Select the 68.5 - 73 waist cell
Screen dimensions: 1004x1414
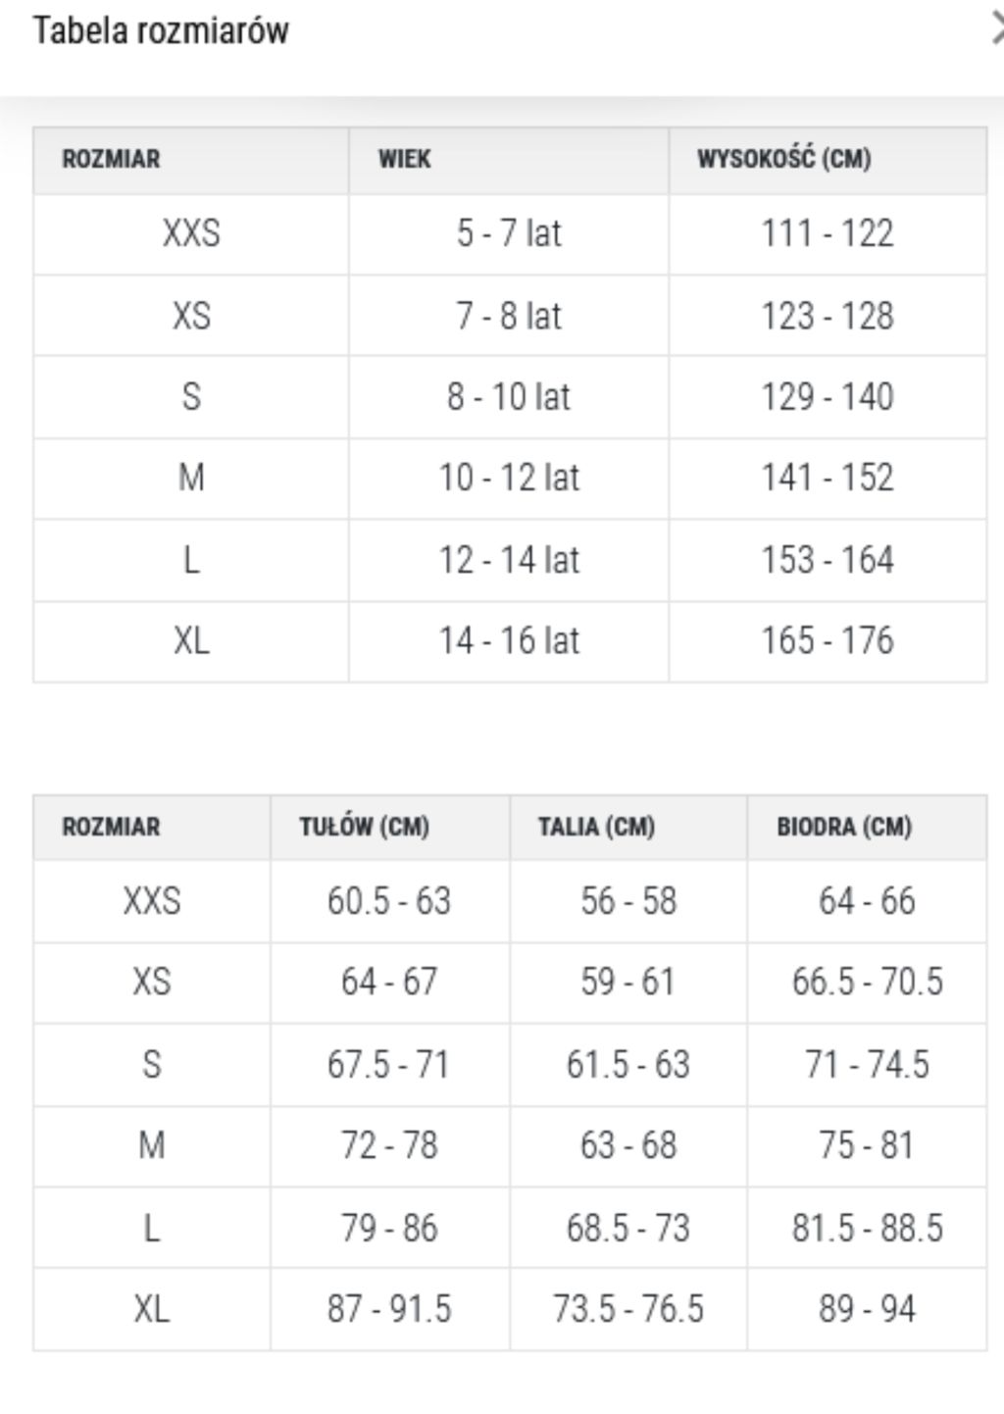pyautogui.click(x=628, y=1228)
